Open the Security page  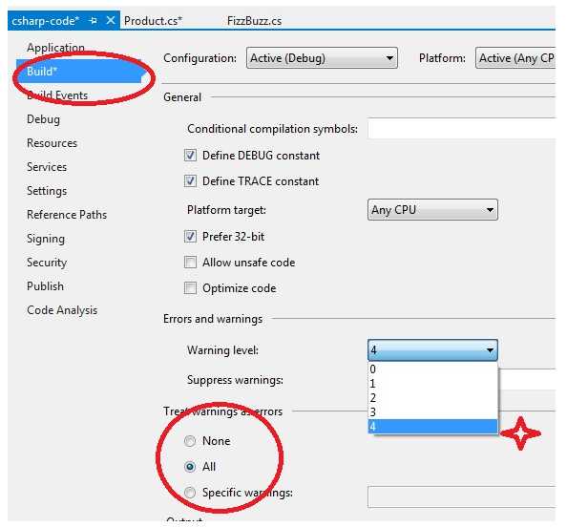[x=47, y=263]
